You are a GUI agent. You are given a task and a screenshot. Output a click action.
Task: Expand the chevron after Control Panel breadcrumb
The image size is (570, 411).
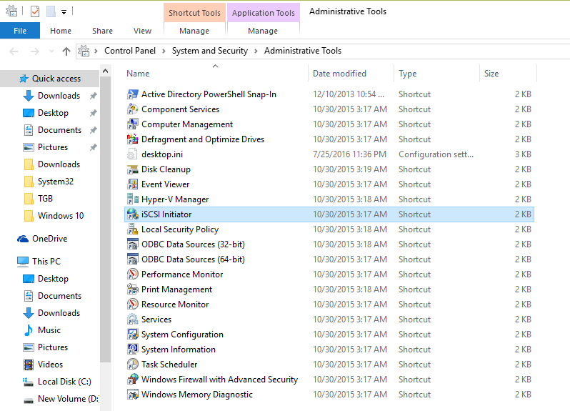164,51
